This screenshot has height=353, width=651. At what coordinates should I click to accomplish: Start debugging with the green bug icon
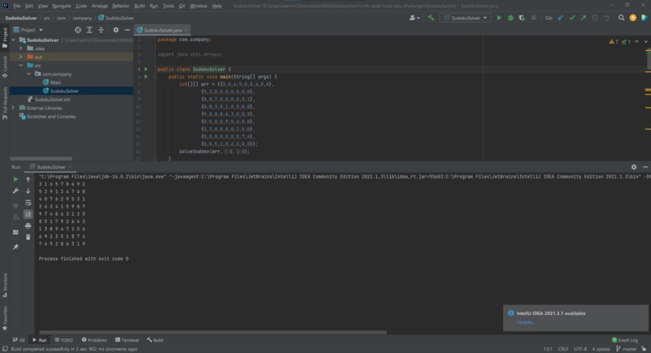pyautogui.click(x=510, y=18)
